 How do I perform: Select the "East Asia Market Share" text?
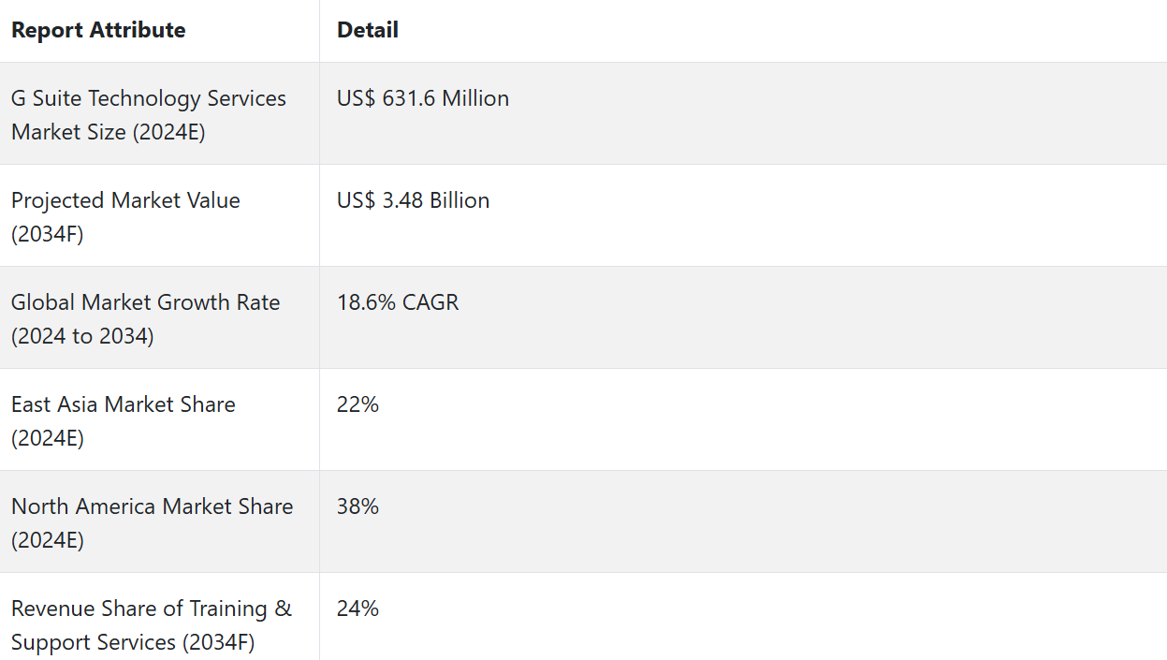pyautogui.click(x=124, y=404)
